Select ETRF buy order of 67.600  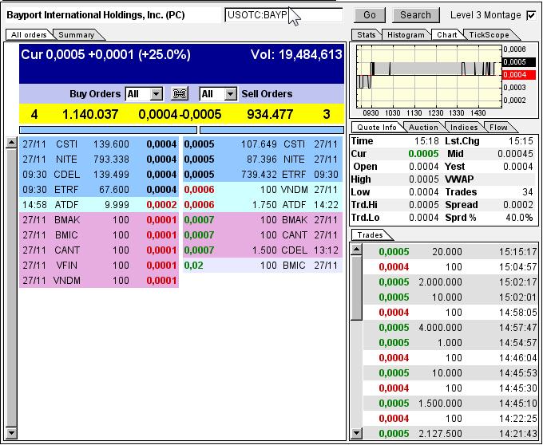click(99, 190)
